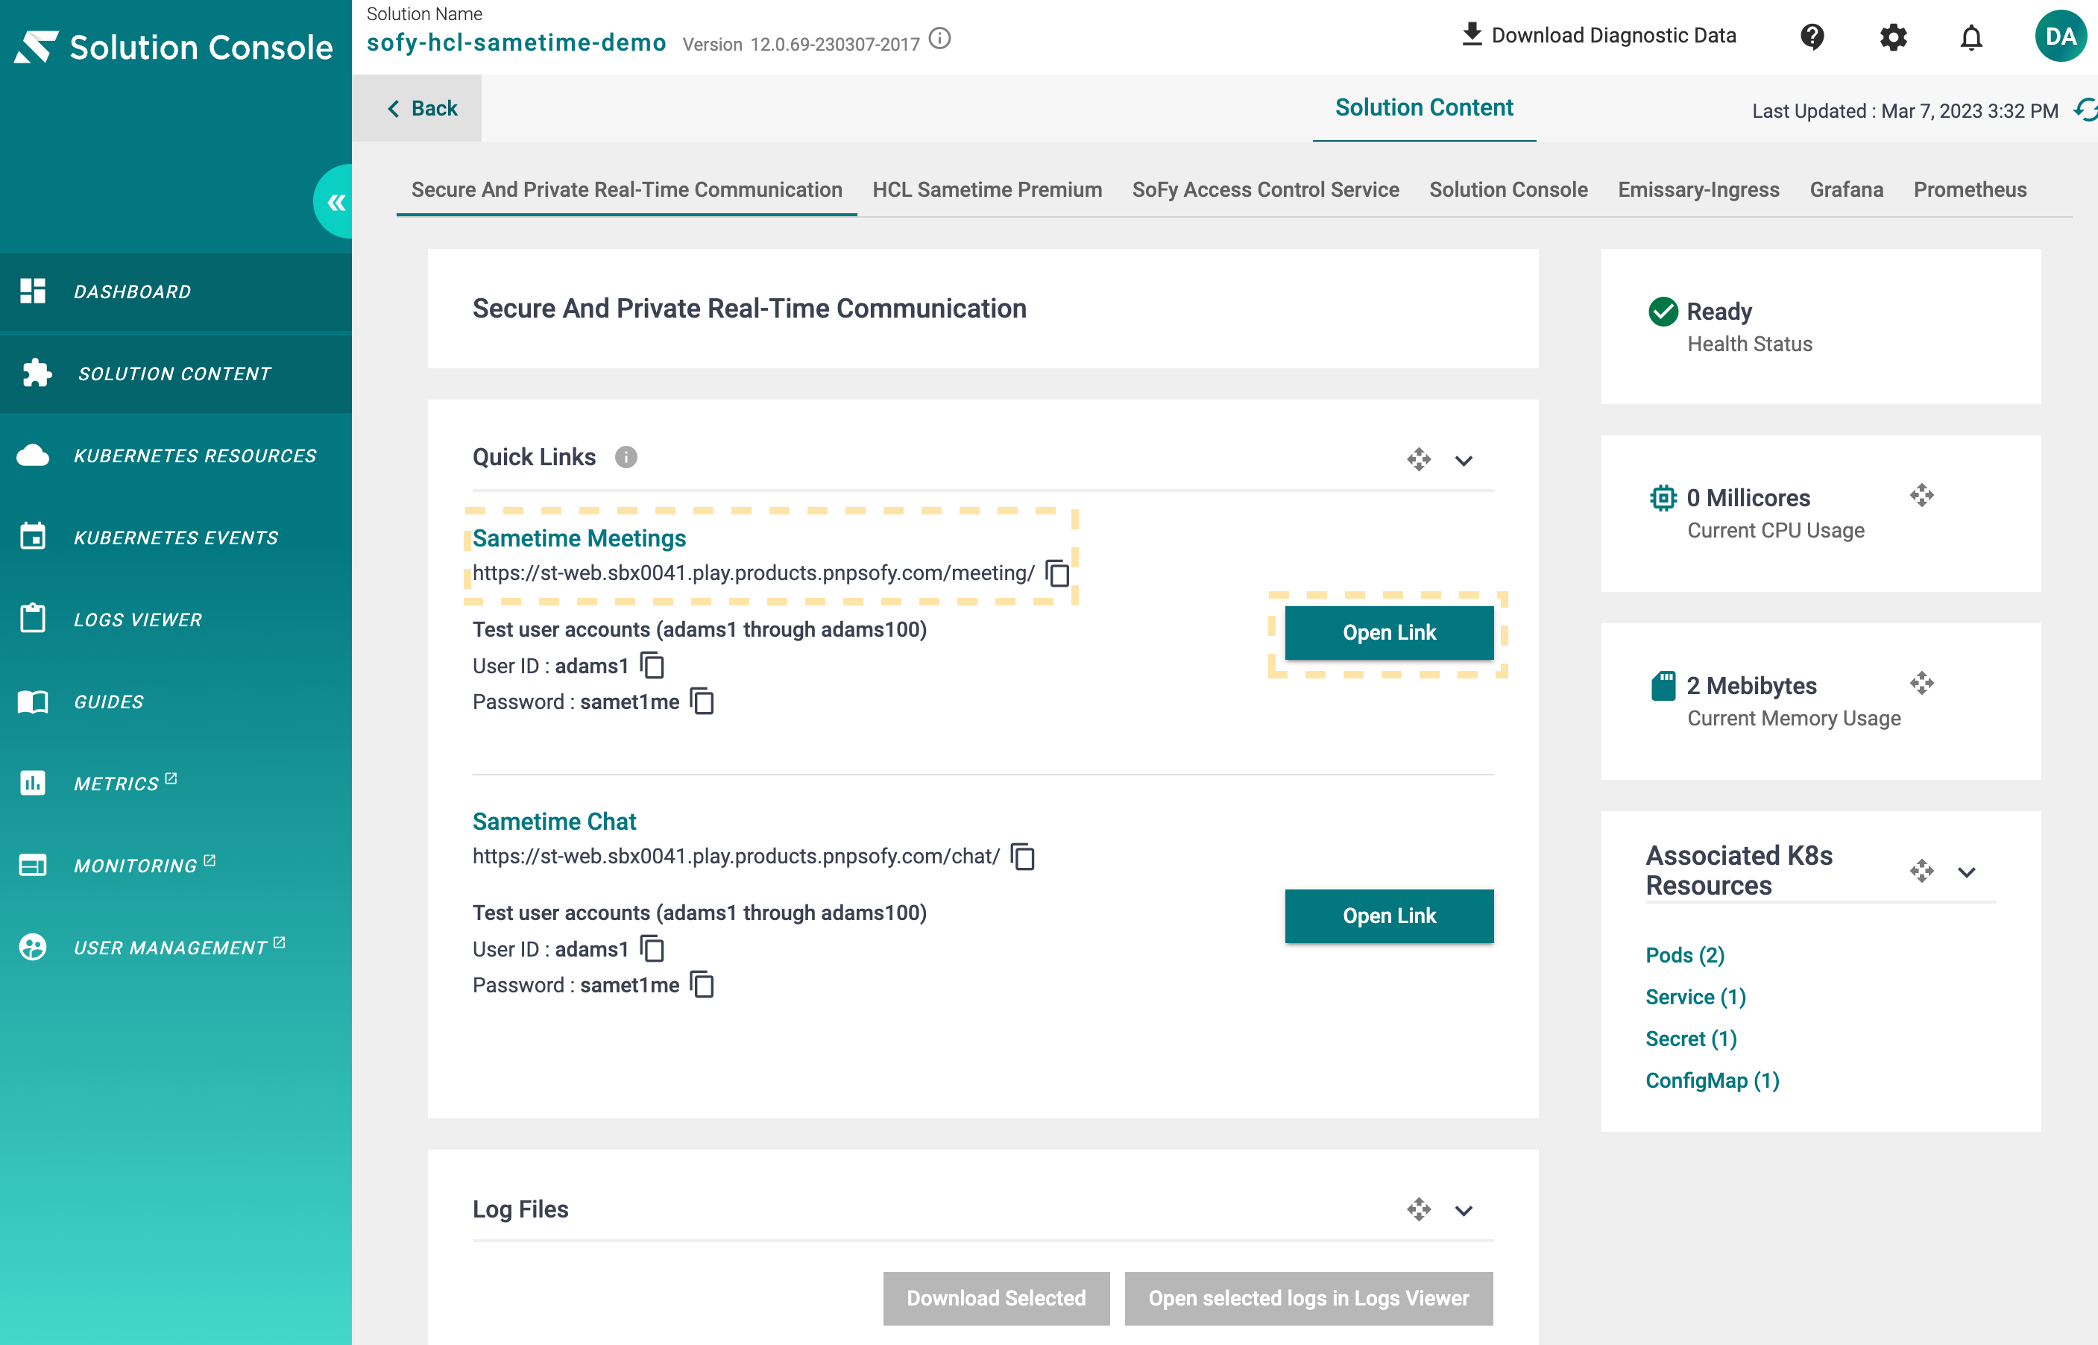Select Secure And Private Real-Time Communication tab
Image resolution: width=2098 pixels, height=1345 pixels.
tap(626, 189)
